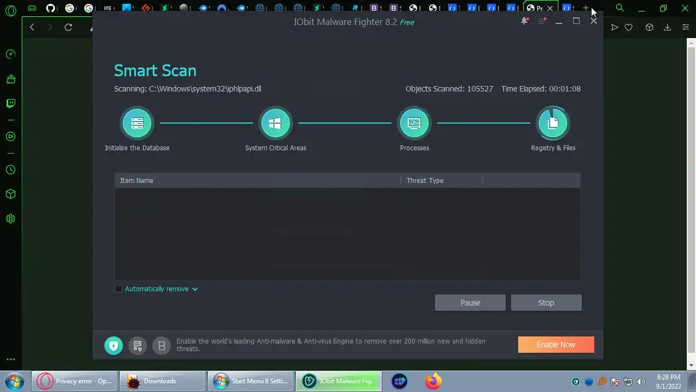Open the Easy Setup sliders icon
The image size is (696, 392).
(x=686, y=27)
